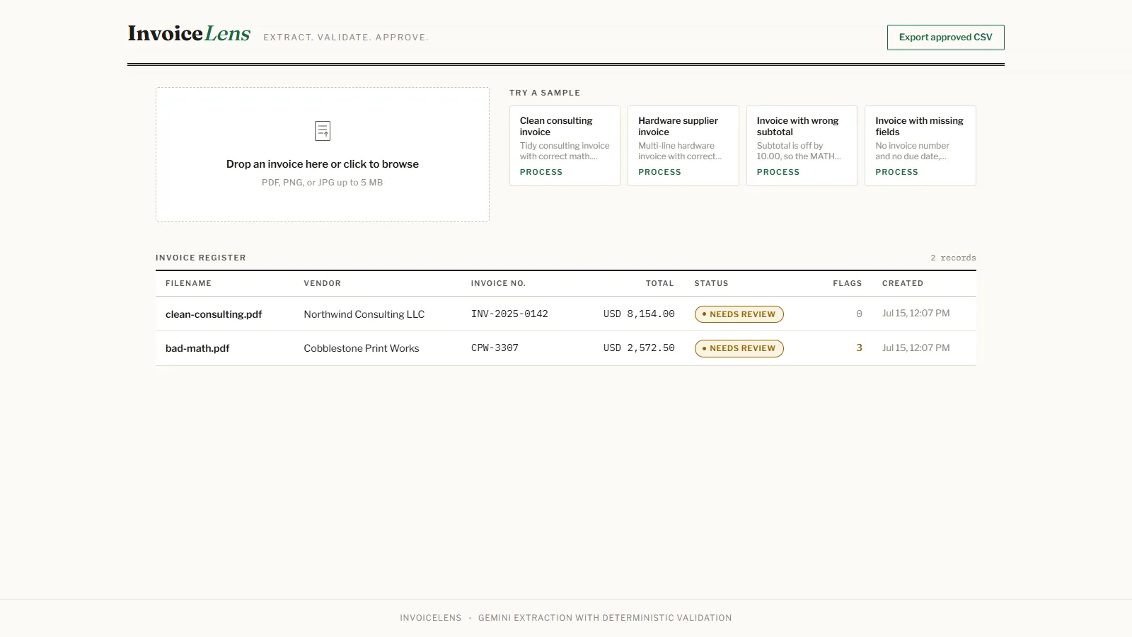Click created time of bad-math.pdf row
The image size is (1132, 637).
(x=916, y=348)
